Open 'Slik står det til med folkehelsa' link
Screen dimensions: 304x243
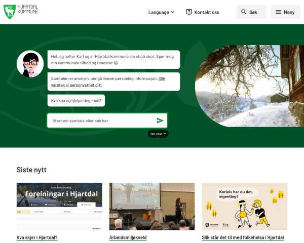(x=243, y=237)
